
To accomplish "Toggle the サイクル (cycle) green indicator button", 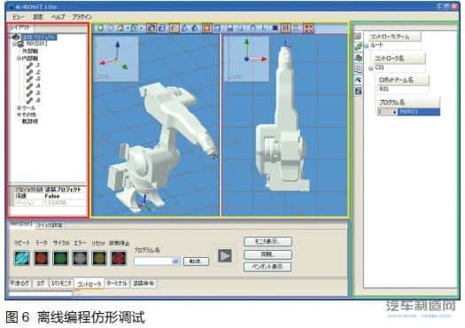I will (60, 258).
